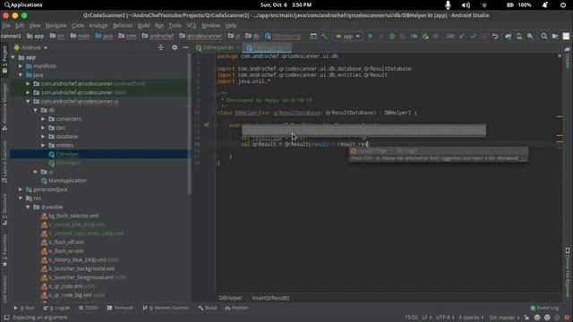The width and height of the screenshot is (573, 322).
Task: Toggle the Favorites side tab
Action: (x=4, y=250)
